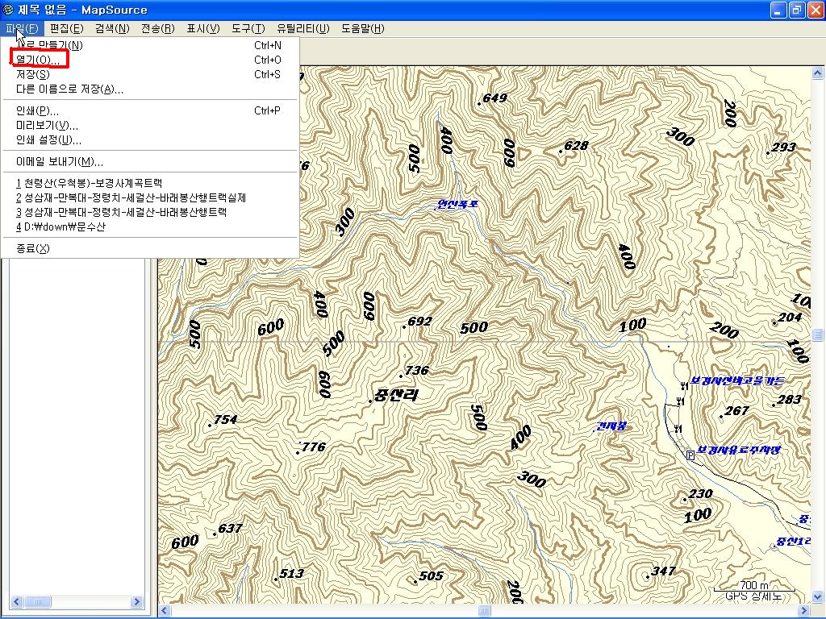Click map vertical scrollbar down arrow
The height and width of the screenshot is (619, 826).
click(x=818, y=597)
